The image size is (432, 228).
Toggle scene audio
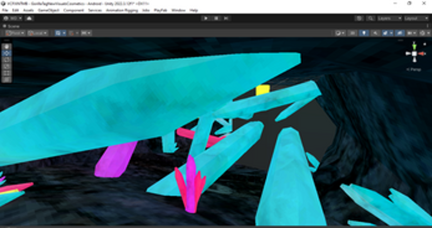coord(375,33)
